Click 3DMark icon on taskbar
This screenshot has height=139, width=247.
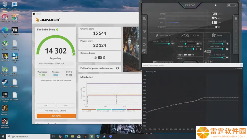[85, 136]
